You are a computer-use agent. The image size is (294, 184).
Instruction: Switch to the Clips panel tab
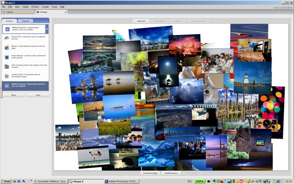pyautogui.click(x=25, y=21)
